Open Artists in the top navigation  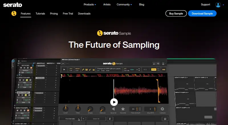pyautogui.click(x=107, y=5)
